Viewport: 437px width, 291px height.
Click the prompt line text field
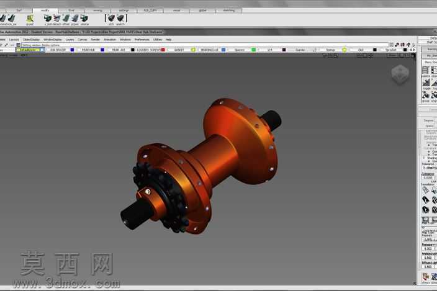coord(205,45)
